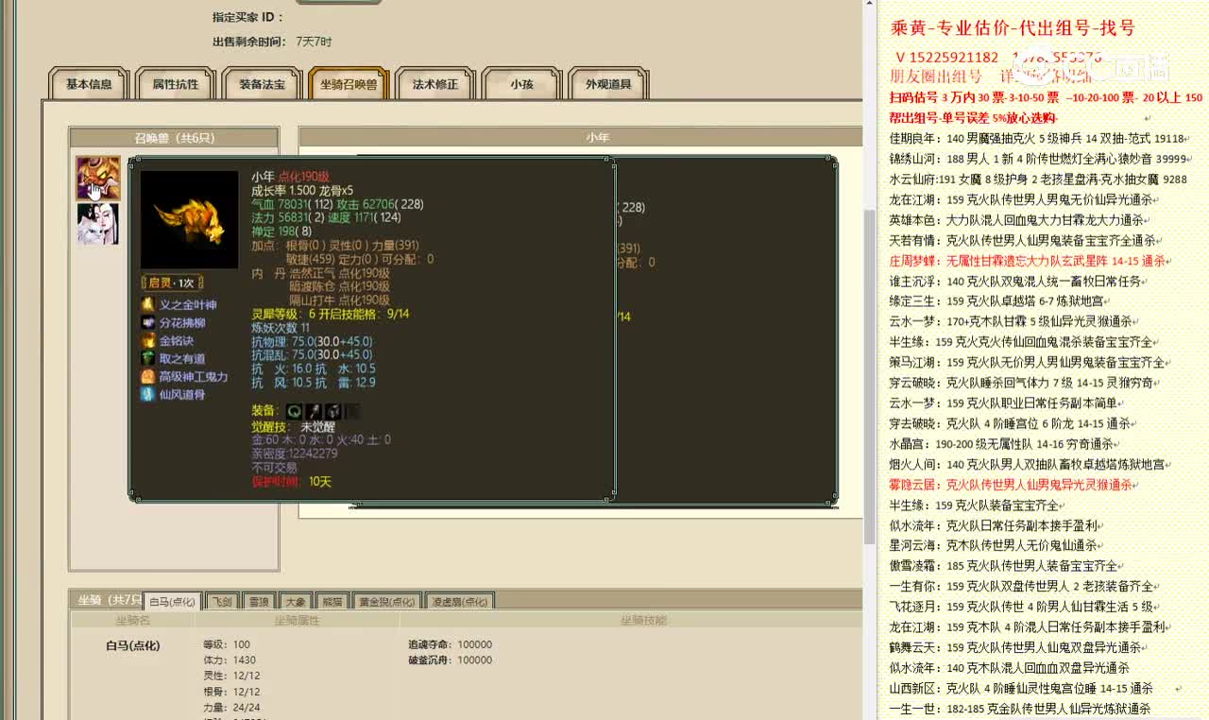
Task: Open the 坐骑召唤兽 tab
Action: [x=349, y=84]
